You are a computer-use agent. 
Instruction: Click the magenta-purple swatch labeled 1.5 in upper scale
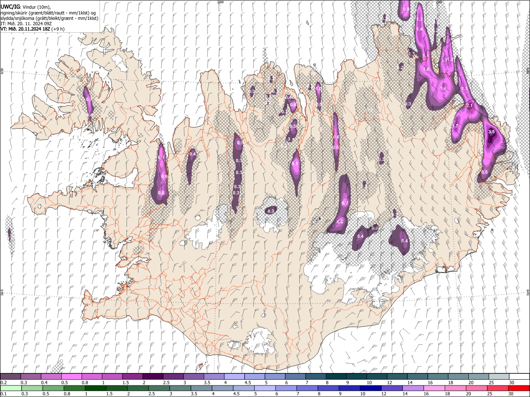point(132,376)
